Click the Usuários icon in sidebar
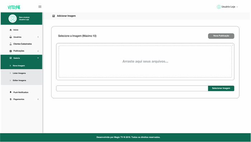 click(10, 37)
